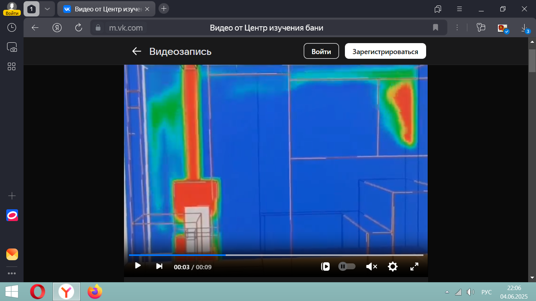
Task: Toggle the autoplay switch
Action: pos(347,267)
